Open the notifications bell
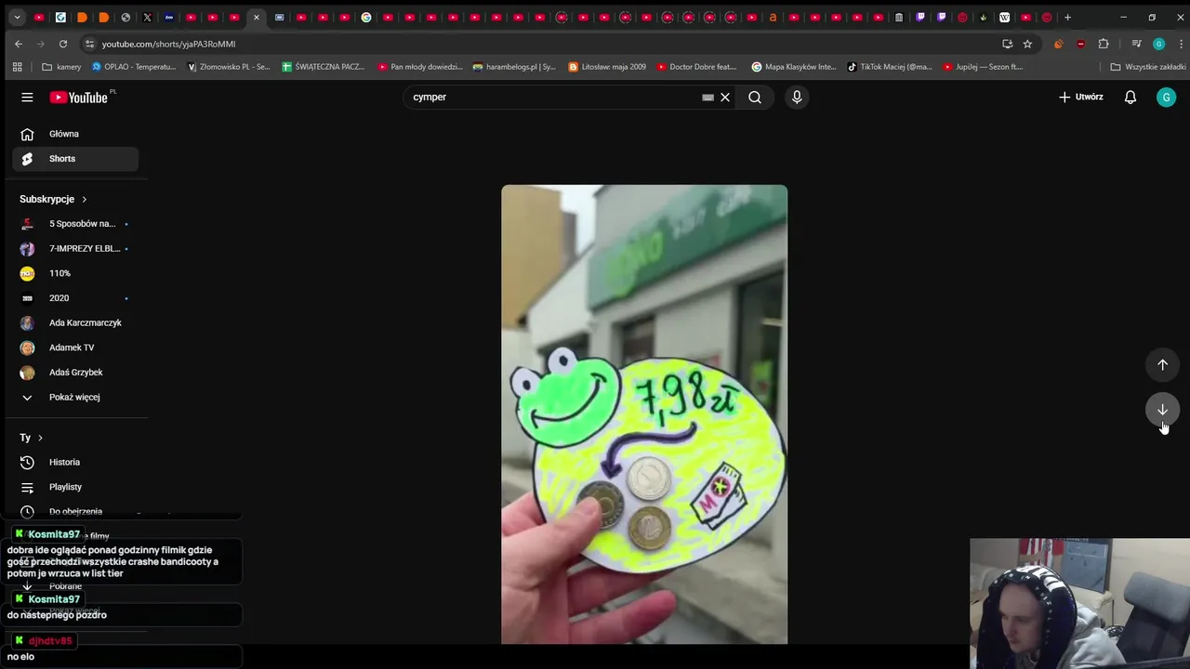This screenshot has height=669, width=1190. [1130, 97]
